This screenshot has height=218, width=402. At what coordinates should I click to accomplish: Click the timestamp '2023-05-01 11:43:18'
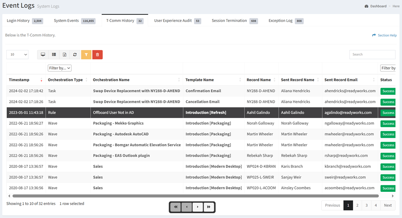(26, 113)
